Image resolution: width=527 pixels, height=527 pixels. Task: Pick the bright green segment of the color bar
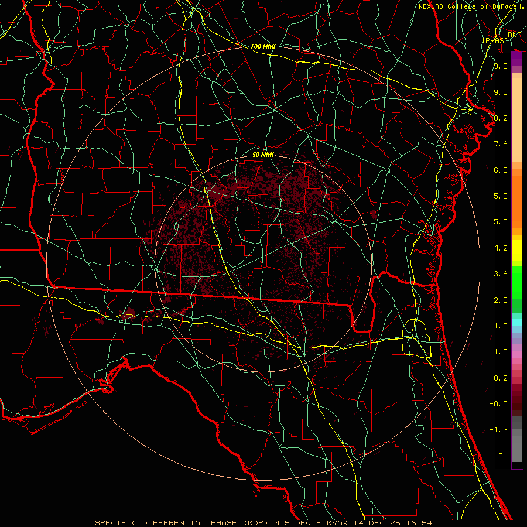pyautogui.click(x=517, y=282)
